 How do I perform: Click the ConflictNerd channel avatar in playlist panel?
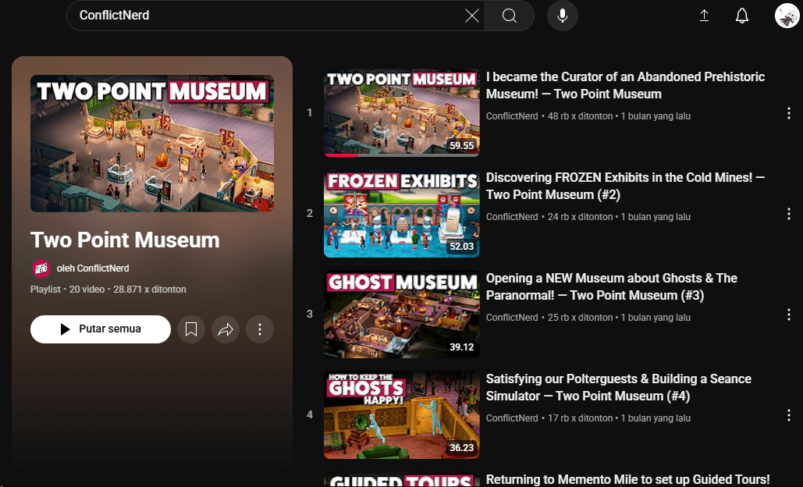(41, 268)
